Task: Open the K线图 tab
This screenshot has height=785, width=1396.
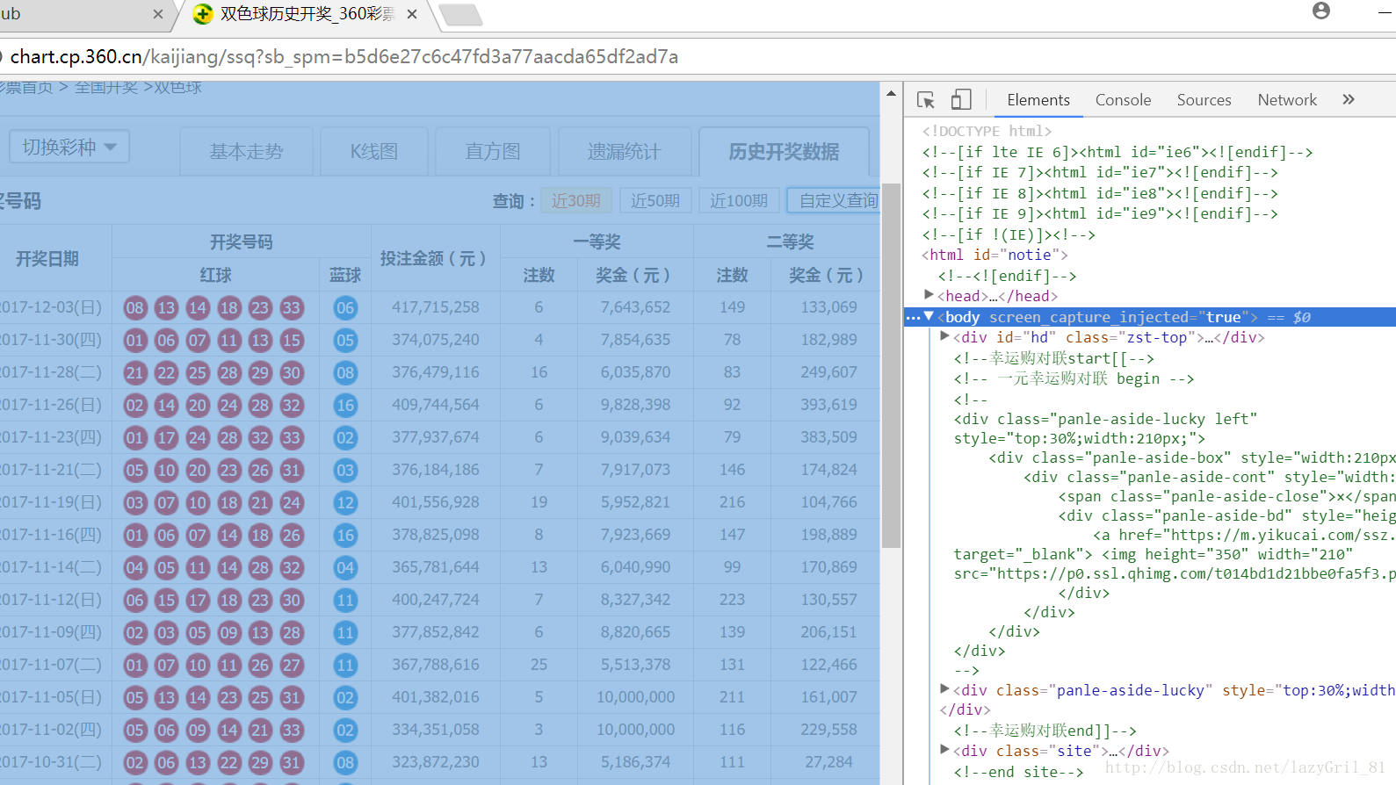Action: pyautogui.click(x=374, y=152)
